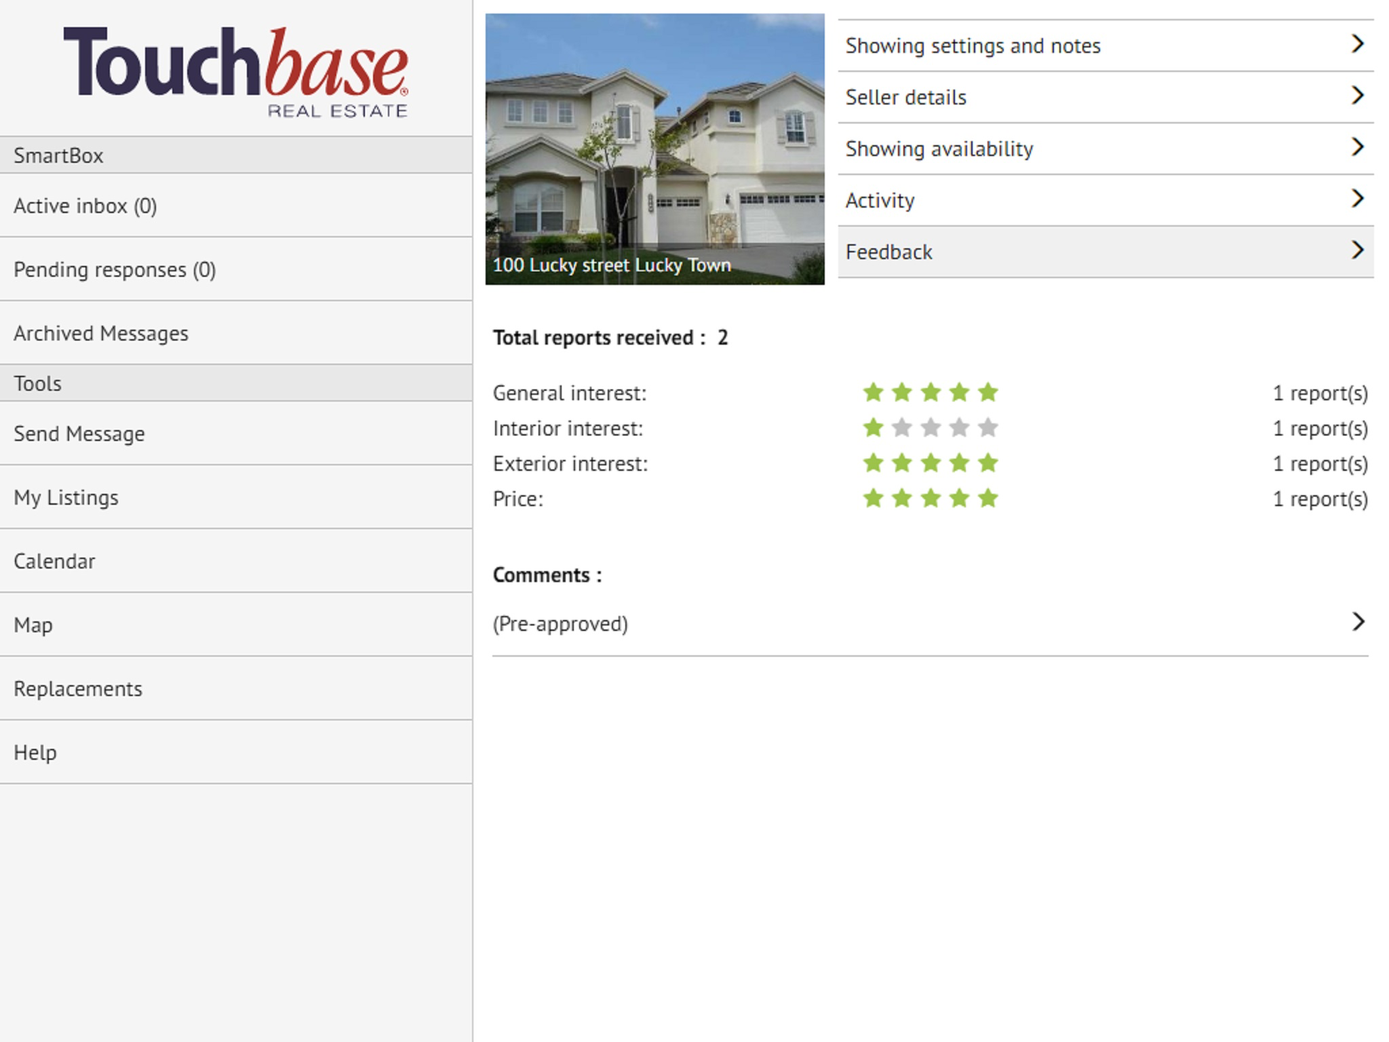Click the chevron arrow next to Seller details

tap(1357, 96)
